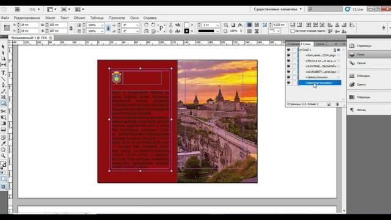Image resolution: width=391 pixels, height=220 pixels.
Task: Open the Редактирование menu
Action: pyautogui.click(x=27, y=18)
